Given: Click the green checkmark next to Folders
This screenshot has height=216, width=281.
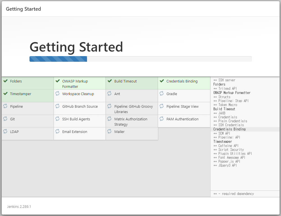Looking at the screenshot, I should (6, 81).
